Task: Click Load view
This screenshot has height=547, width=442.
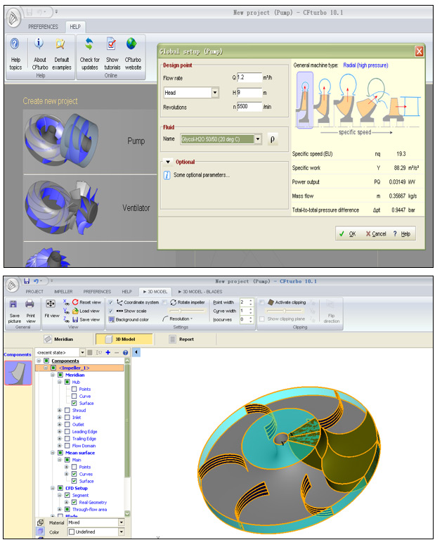Action: tap(86, 311)
